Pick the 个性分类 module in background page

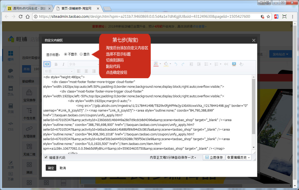[x=29, y=114]
